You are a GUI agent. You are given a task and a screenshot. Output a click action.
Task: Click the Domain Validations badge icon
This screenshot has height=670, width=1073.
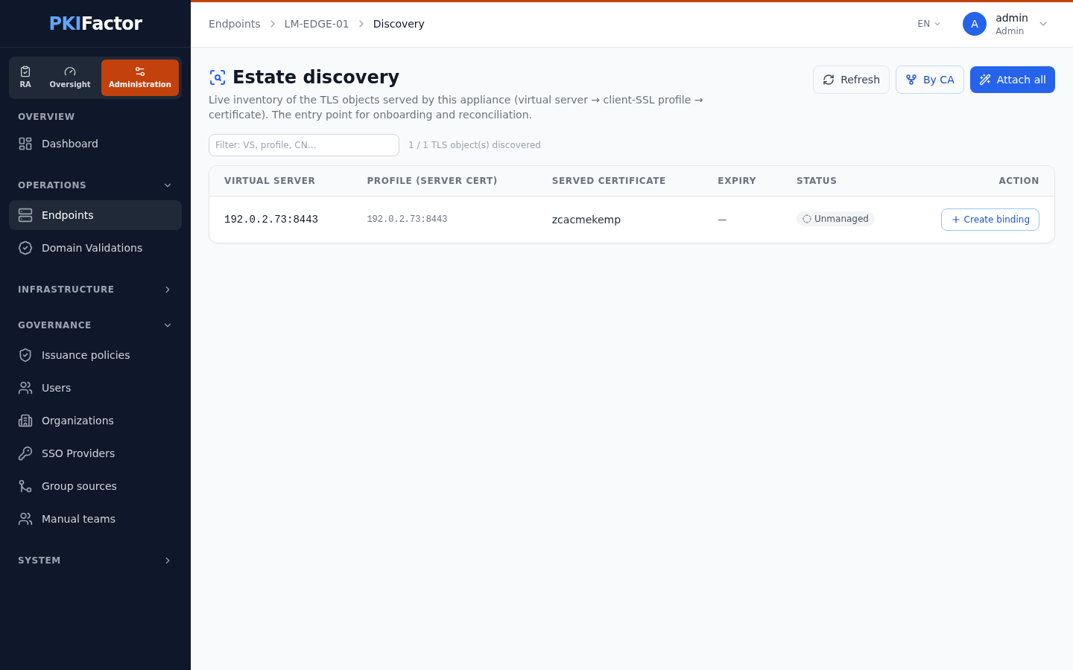point(25,248)
